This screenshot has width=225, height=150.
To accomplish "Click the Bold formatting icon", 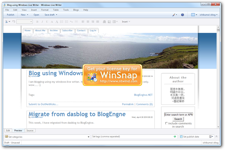I will tap(38, 22).
